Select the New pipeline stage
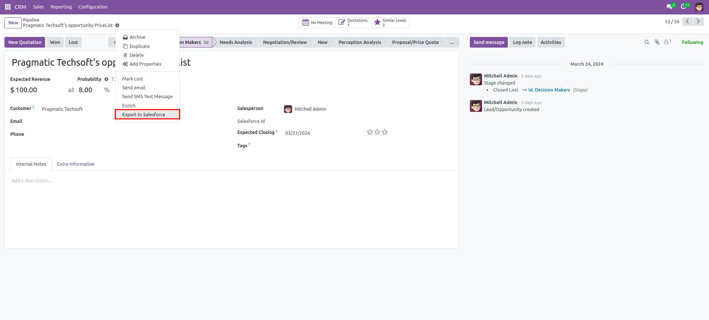 coord(322,42)
